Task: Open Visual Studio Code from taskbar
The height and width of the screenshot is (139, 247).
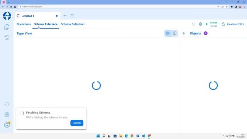Action: coord(143,136)
